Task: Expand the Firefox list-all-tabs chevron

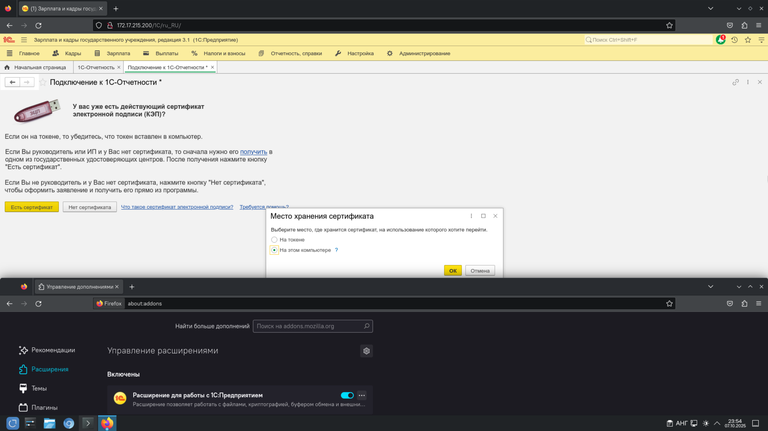Action: coord(710,9)
